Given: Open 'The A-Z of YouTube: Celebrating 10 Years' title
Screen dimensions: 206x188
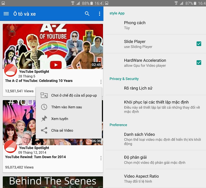Looking at the screenshot, I should click(39, 81).
